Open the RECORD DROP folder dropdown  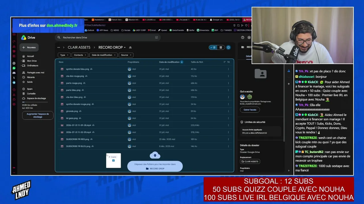pos(112,48)
